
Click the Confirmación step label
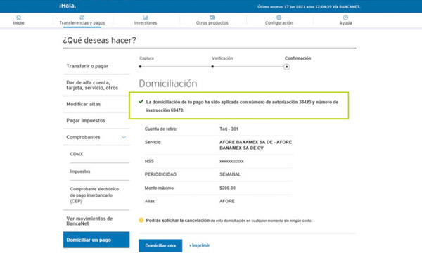point(298,58)
